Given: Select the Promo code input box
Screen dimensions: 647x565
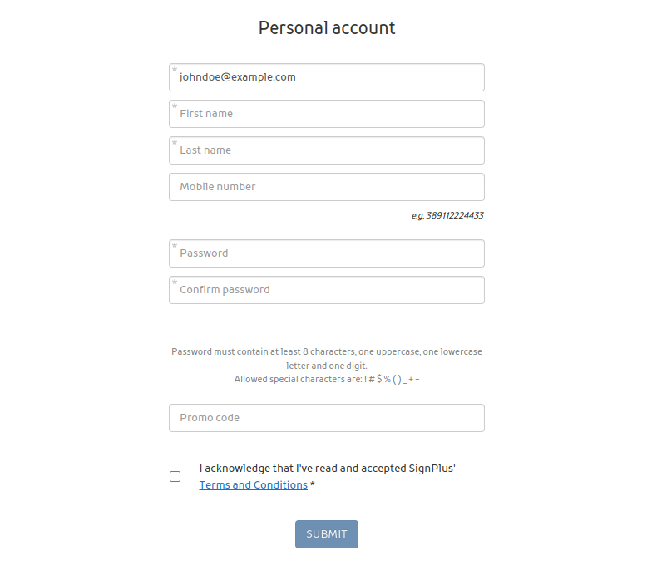Looking at the screenshot, I should [326, 418].
